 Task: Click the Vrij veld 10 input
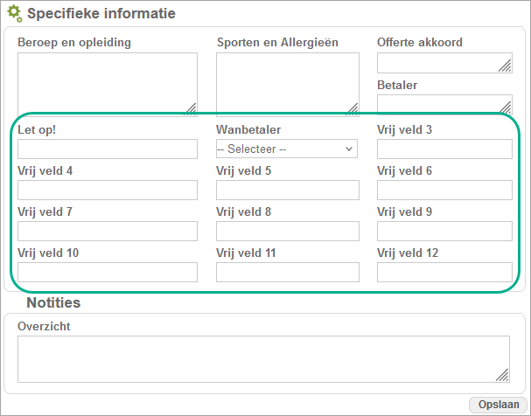click(107, 272)
